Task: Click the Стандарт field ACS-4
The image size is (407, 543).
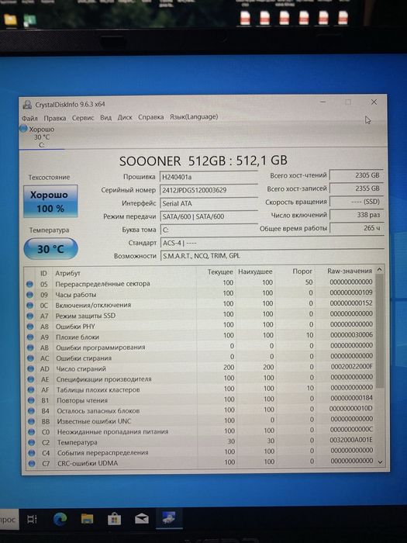Action: pos(272,243)
